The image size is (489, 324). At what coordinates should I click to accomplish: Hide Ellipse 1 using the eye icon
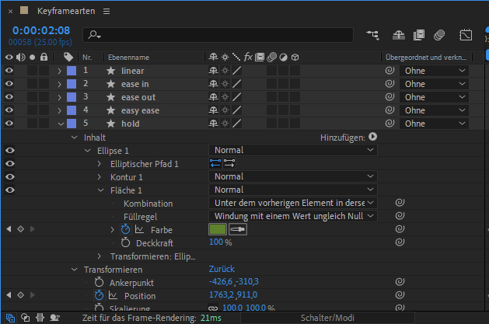[x=9, y=151]
